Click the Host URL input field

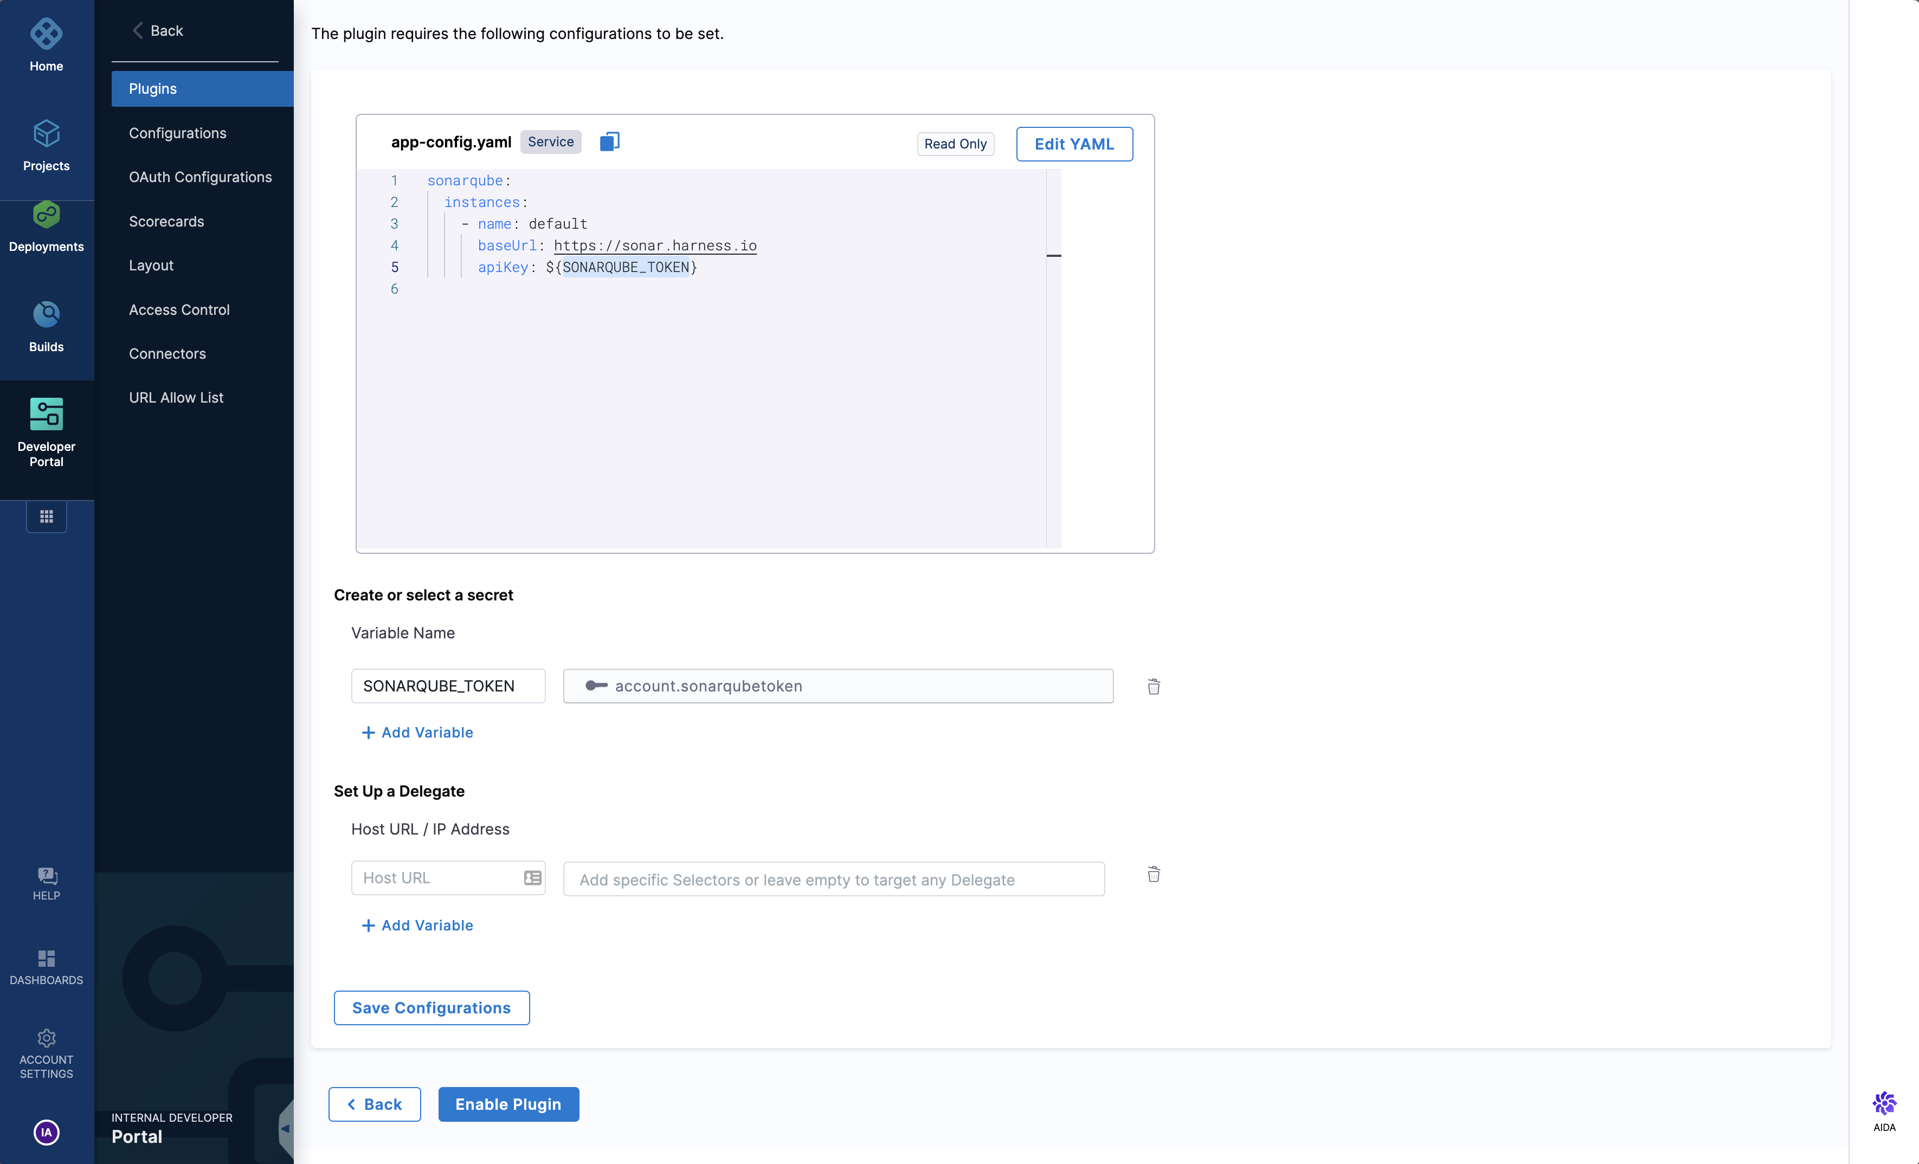point(436,877)
